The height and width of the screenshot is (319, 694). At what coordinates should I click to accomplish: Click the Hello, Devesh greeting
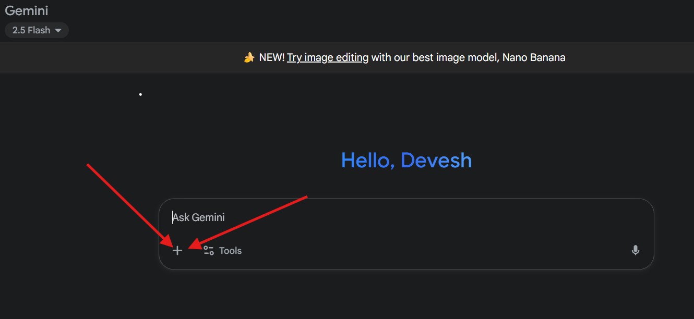pyautogui.click(x=406, y=160)
